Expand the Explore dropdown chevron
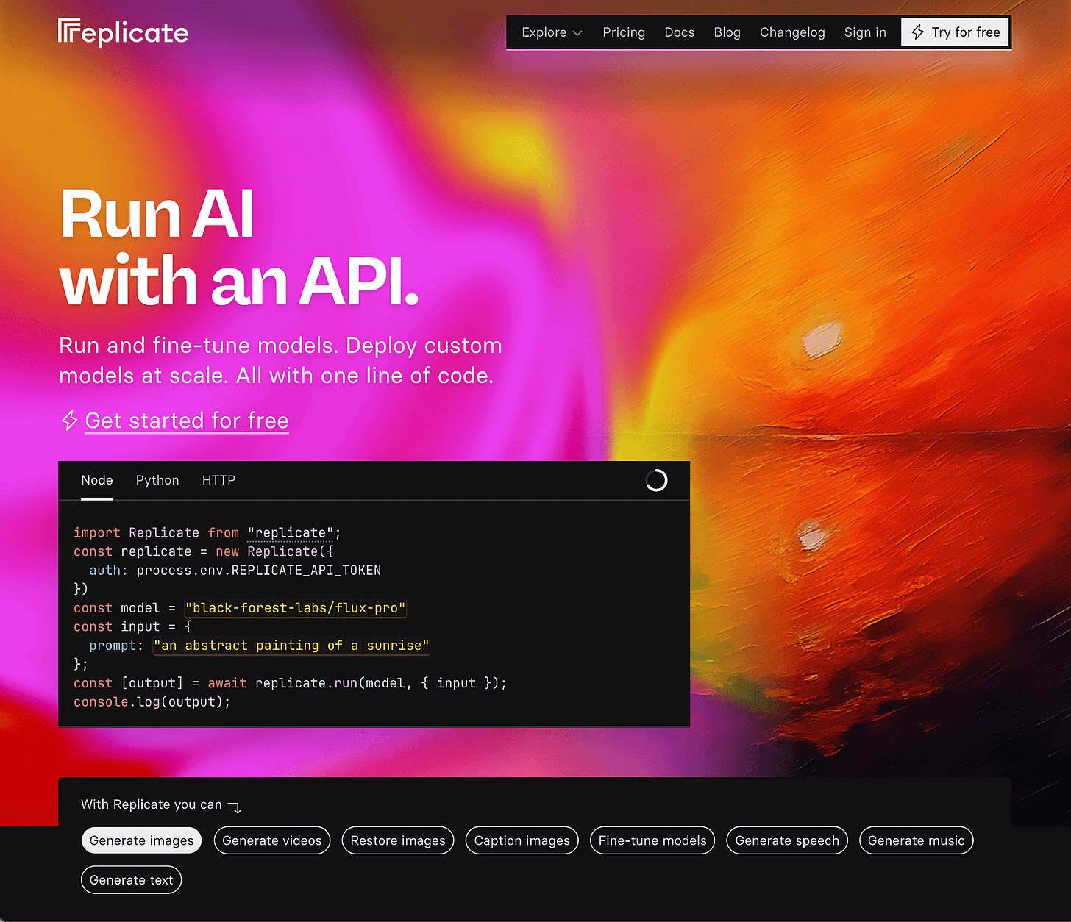The image size is (1071, 922). click(x=577, y=33)
